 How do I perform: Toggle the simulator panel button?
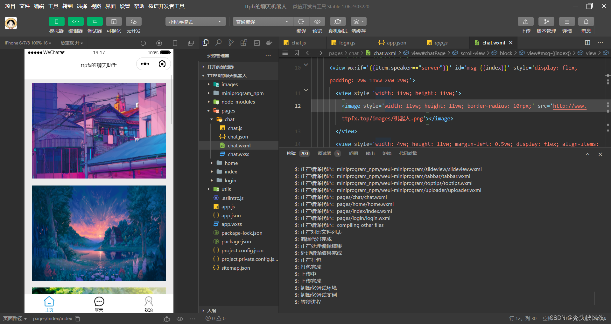point(56,22)
